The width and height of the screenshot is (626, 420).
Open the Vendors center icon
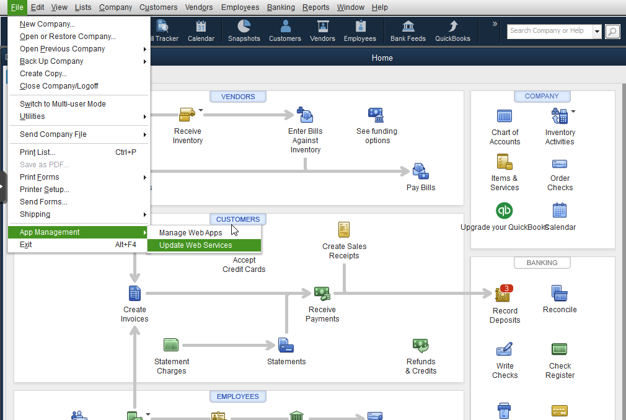322,31
